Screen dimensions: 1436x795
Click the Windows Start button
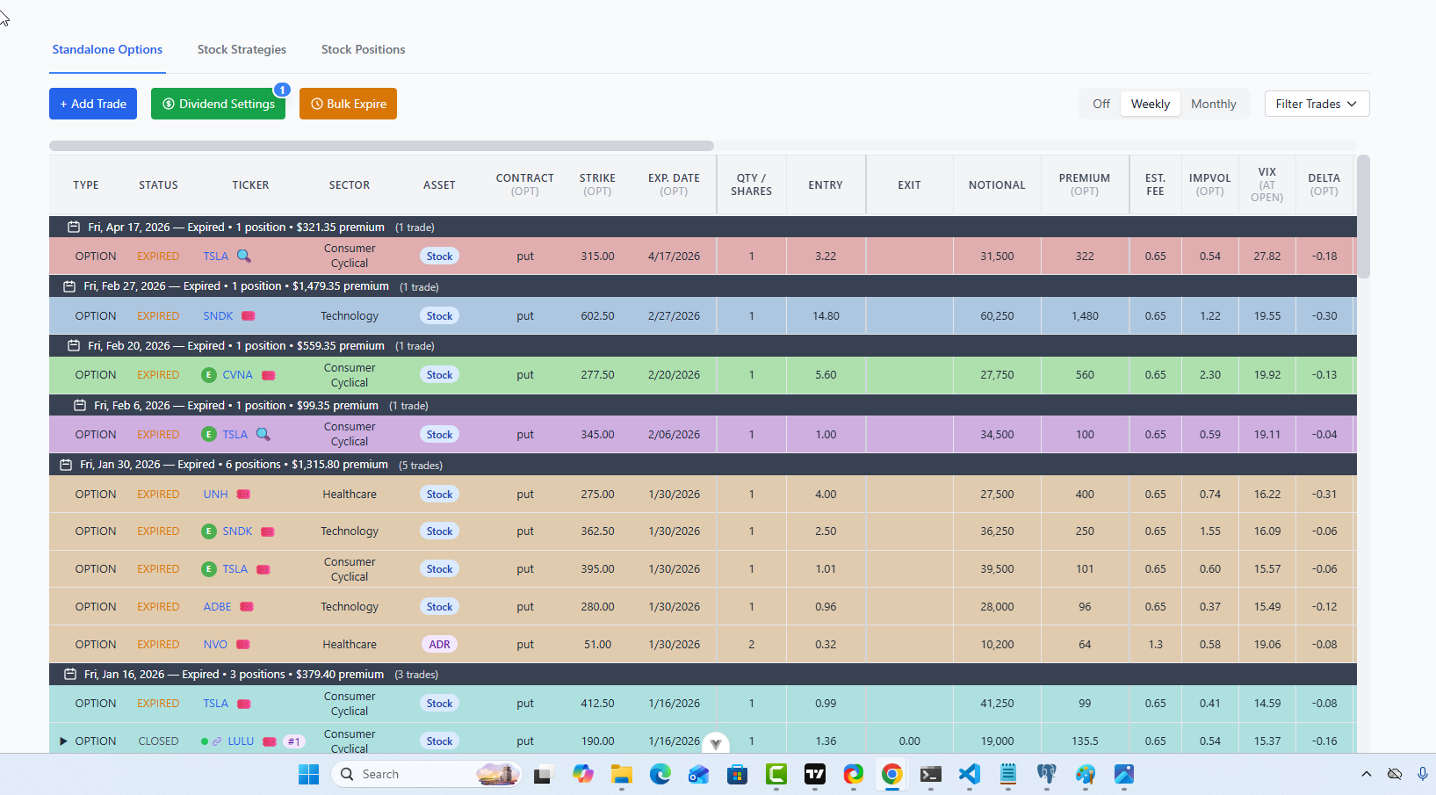309,774
